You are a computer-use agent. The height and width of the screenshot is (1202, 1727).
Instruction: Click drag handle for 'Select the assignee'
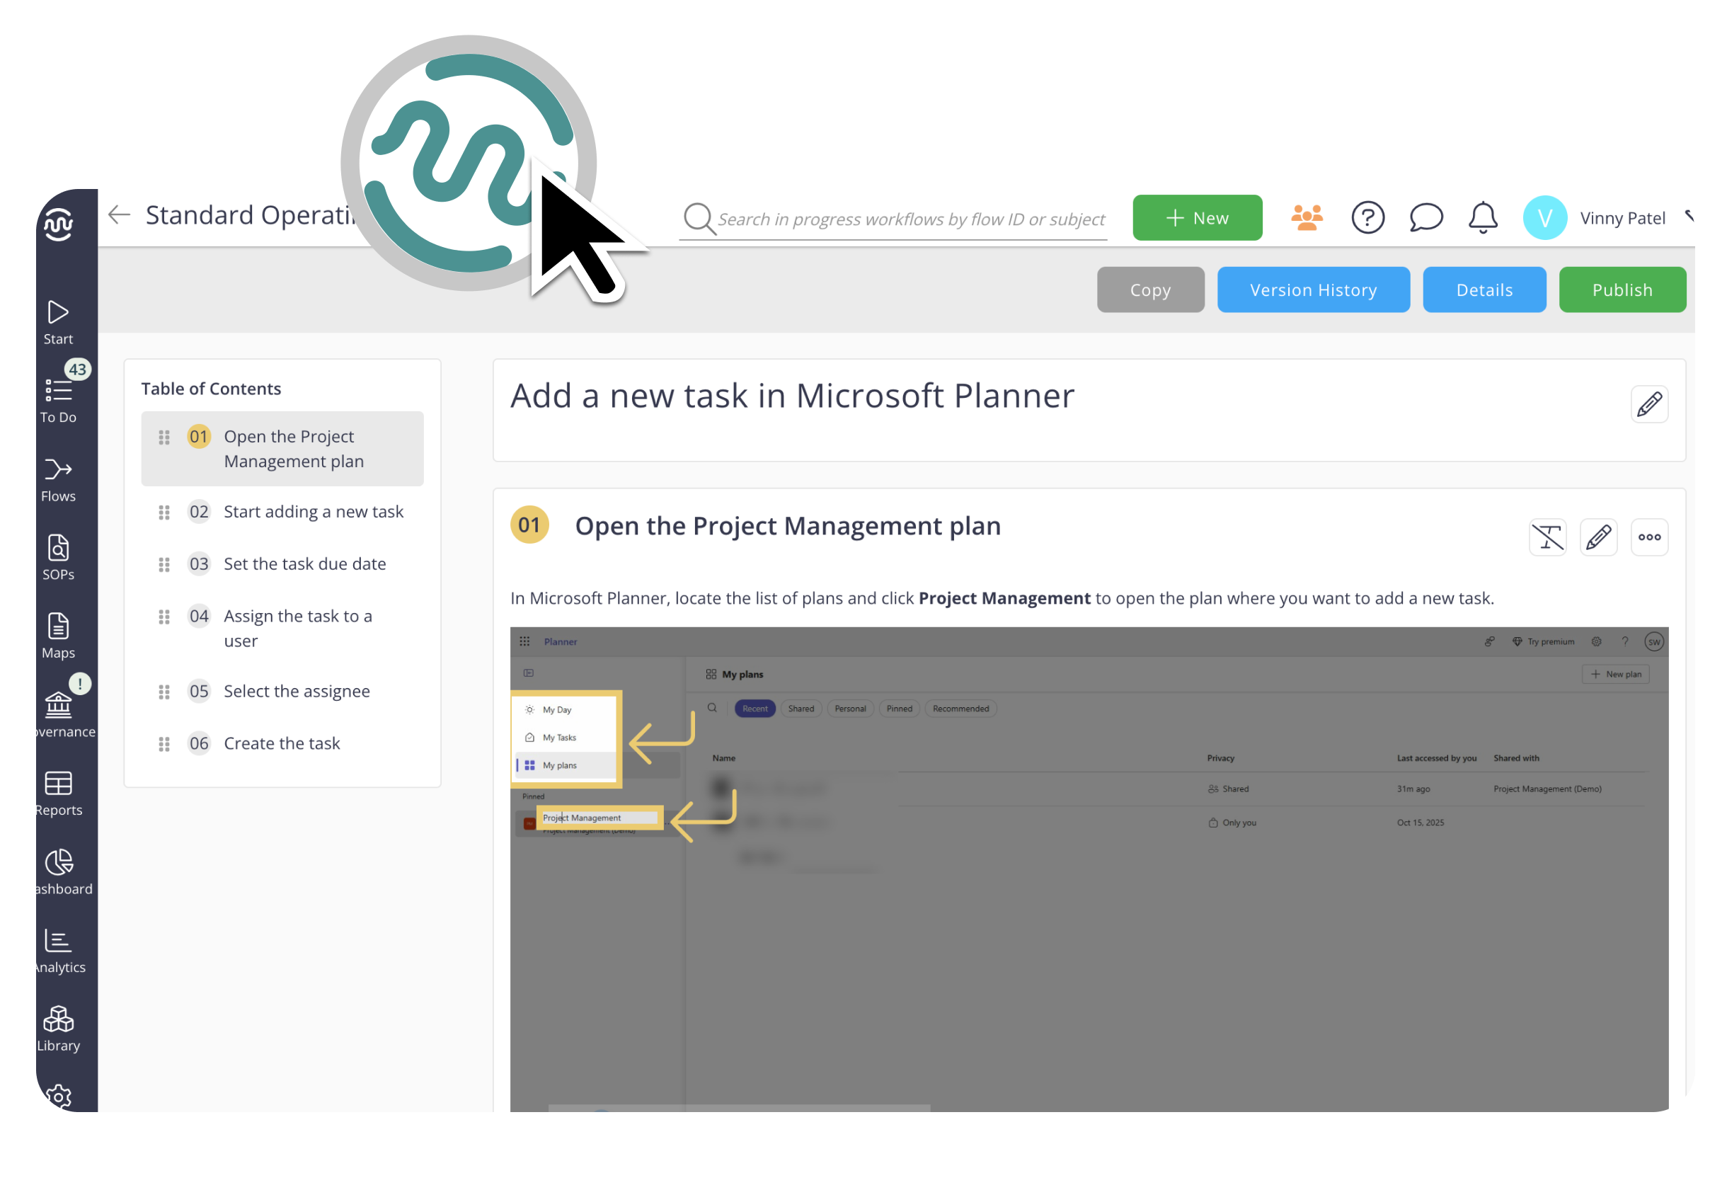point(164,693)
